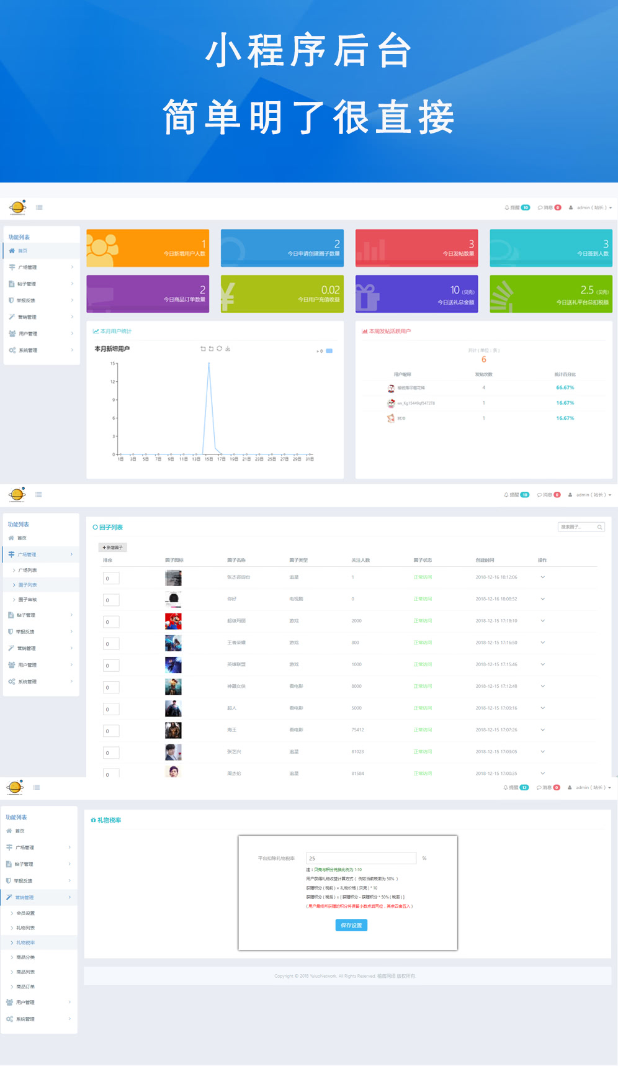618x1066 pixels.
Task: Click the users icon on 今日新增用户人数 card
Action: pyautogui.click(x=102, y=247)
